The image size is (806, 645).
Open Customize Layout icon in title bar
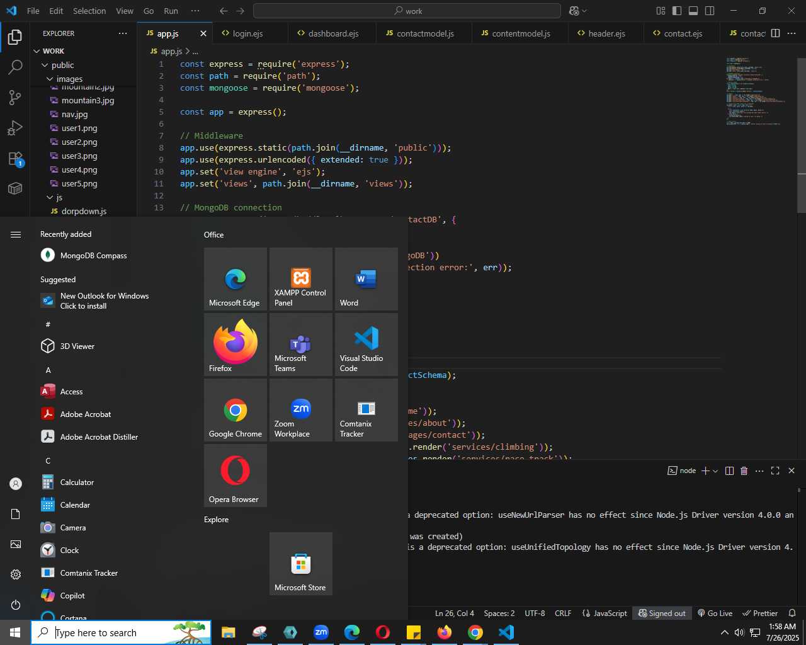tap(661, 11)
